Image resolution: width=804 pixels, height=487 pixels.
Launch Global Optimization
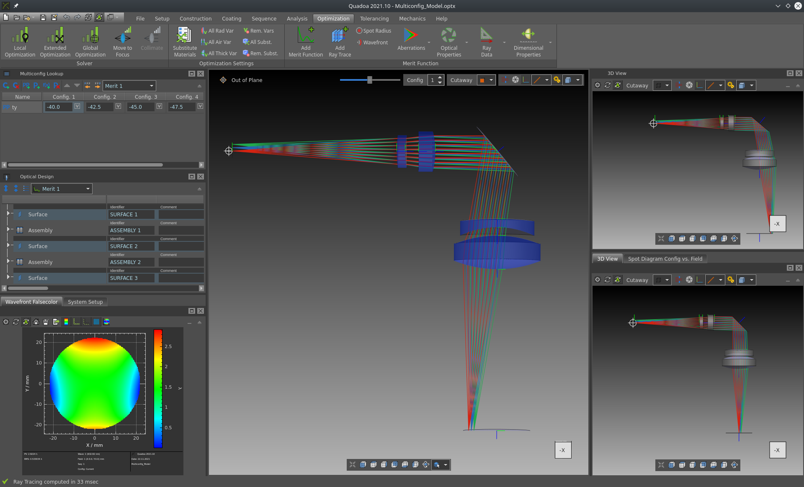pyautogui.click(x=90, y=42)
